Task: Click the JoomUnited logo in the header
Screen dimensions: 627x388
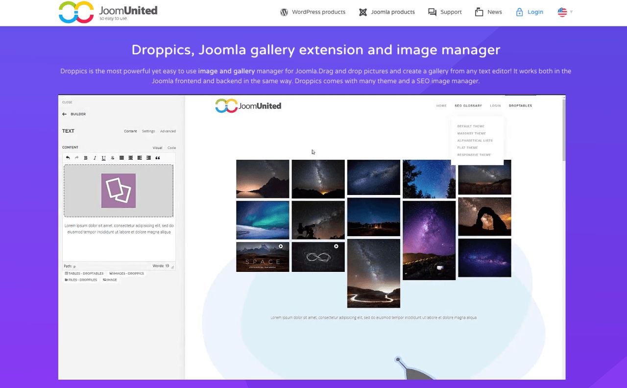Action: tap(108, 12)
